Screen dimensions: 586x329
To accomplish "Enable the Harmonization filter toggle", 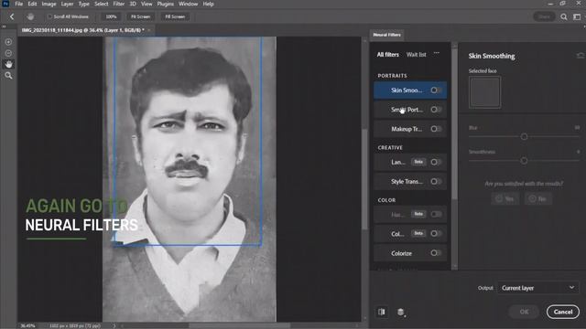I will 436,214.
